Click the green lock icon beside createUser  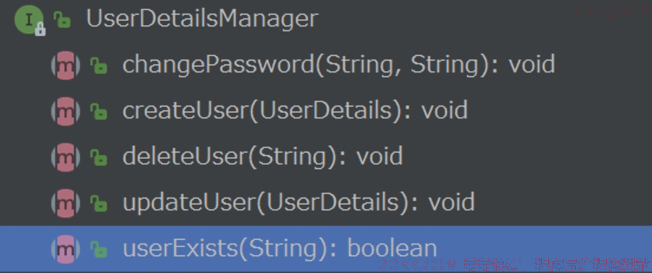[x=99, y=111]
